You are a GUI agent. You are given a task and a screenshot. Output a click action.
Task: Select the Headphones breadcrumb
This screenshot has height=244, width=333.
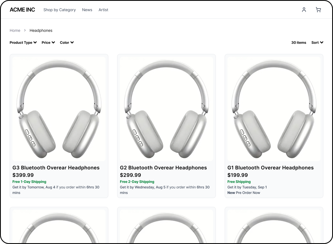[x=41, y=31]
